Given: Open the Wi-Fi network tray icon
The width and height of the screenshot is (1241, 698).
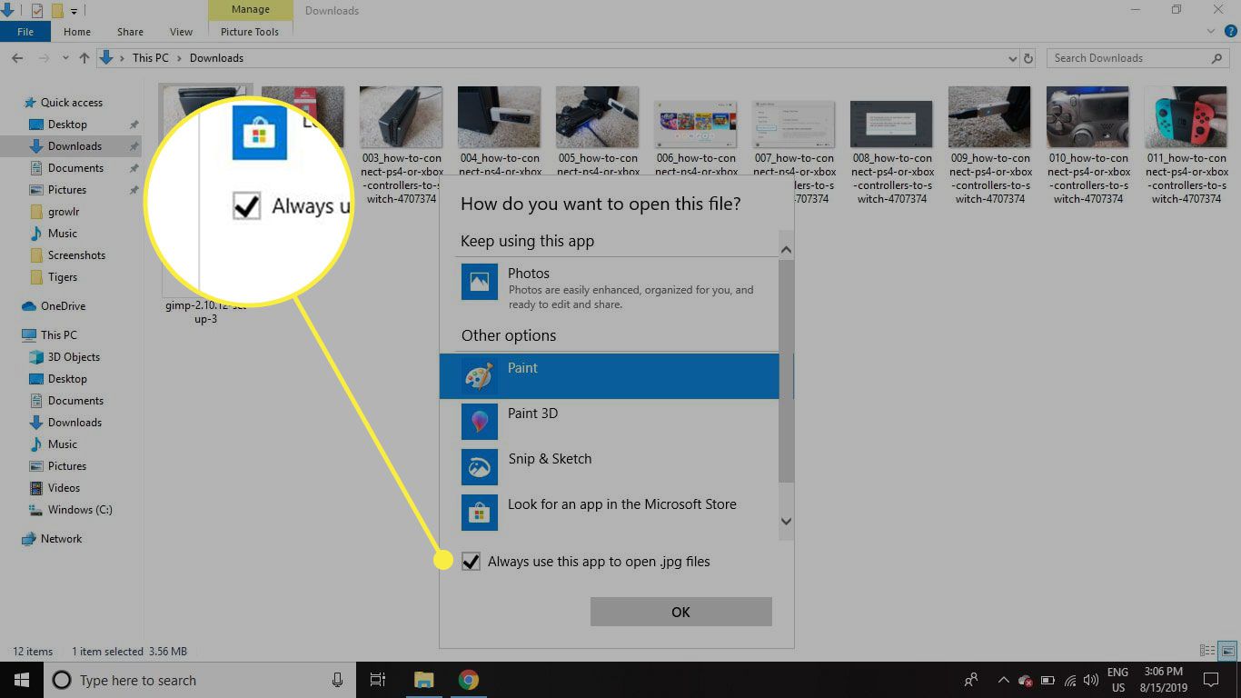Looking at the screenshot, I should pos(1069,680).
